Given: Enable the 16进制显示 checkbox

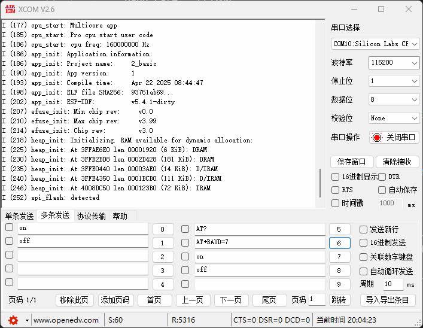Looking at the screenshot, I should tap(335, 177).
